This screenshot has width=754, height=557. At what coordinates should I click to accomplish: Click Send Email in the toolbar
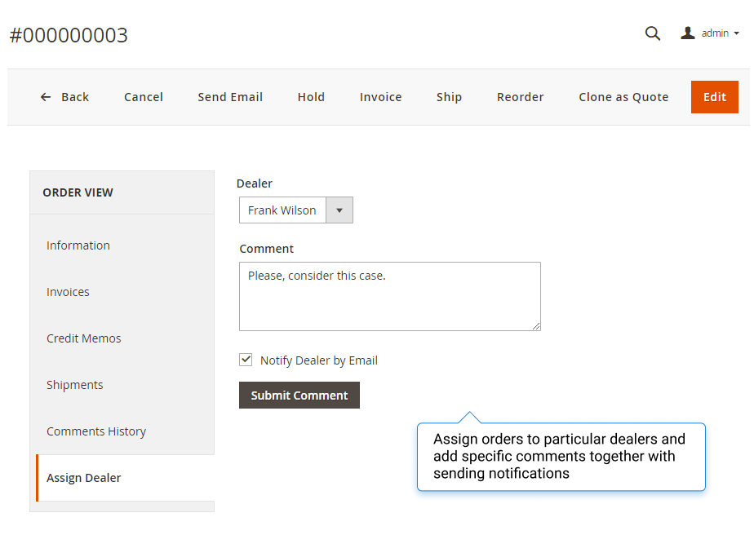pyautogui.click(x=230, y=97)
